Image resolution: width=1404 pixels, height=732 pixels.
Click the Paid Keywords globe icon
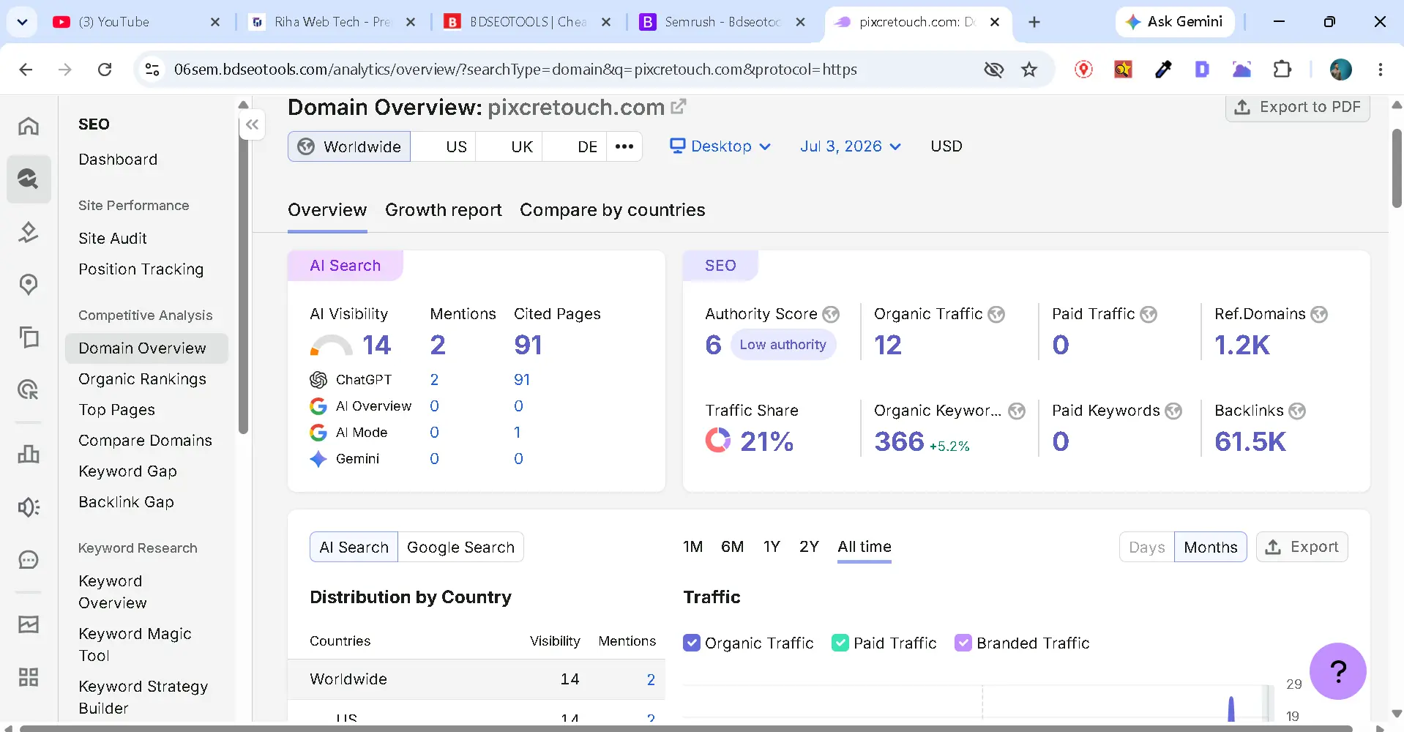pos(1173,411)
